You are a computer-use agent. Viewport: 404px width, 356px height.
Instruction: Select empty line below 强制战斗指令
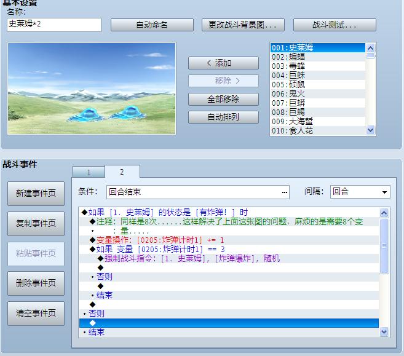pyautogui.click(x=229, y=268)
